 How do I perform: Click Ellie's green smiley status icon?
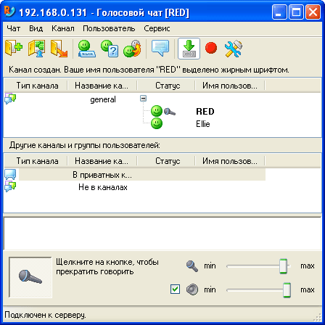click(x=157, y=123)
